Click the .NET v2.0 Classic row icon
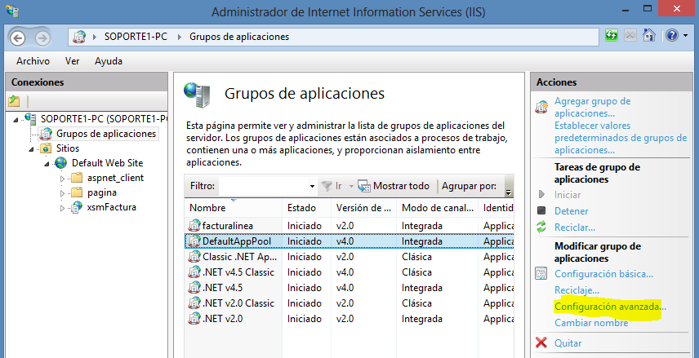Image resolution: width=699 pixels, height=358 pixels. [194, 303]
